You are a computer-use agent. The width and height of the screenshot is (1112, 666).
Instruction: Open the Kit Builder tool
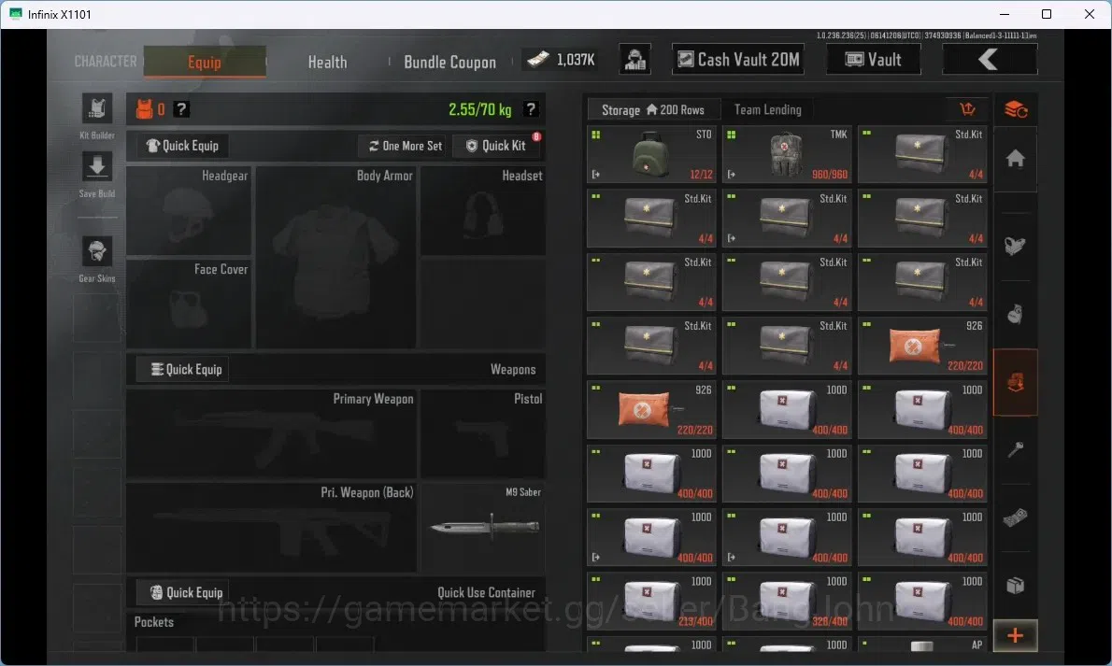(97, 110)
